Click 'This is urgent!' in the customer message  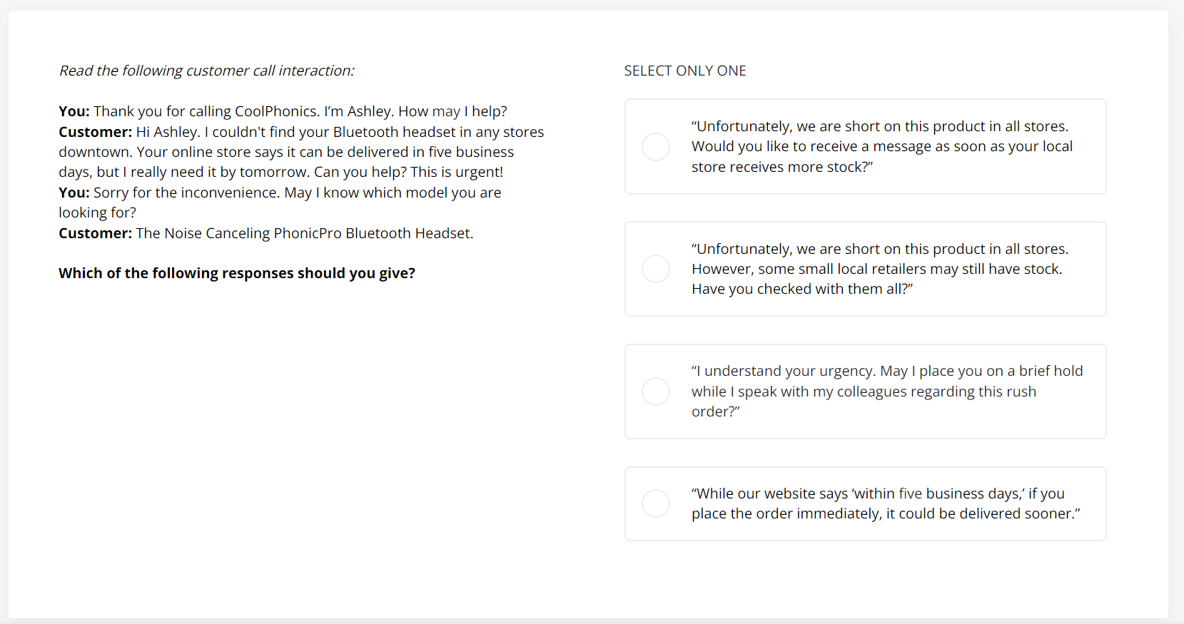(456, 172)
